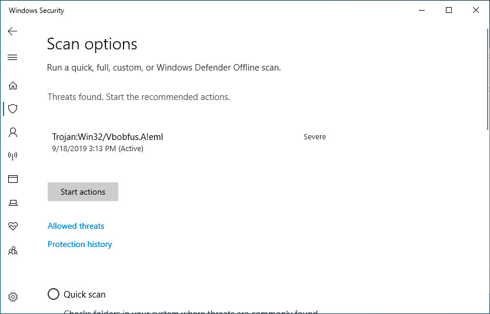Open the Home sidebar icon
This screenshot has width=490, height=314.
tap(12, 85)
